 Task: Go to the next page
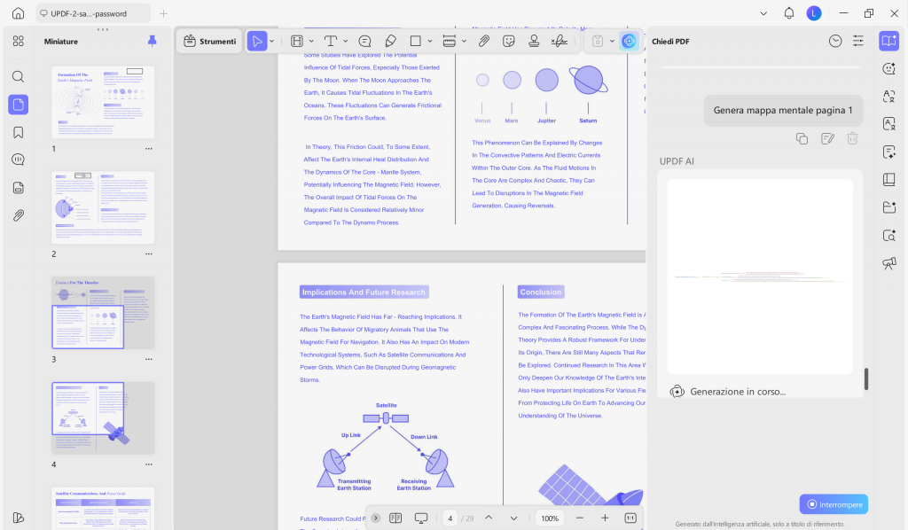513,518
